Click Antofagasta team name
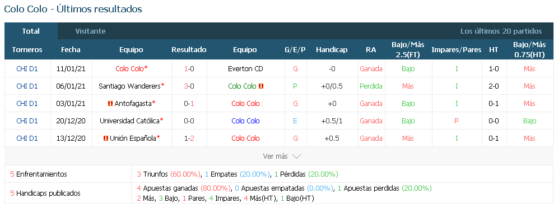The width and height of the screenshot is (554, 208). tap(133, 104)
